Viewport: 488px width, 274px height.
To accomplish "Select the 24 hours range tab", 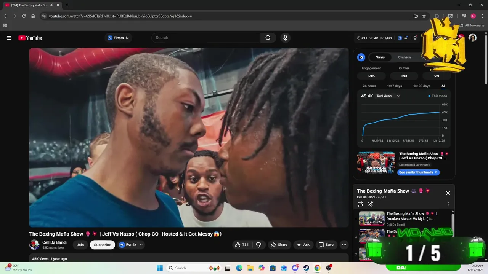I will tap(369, 86).
